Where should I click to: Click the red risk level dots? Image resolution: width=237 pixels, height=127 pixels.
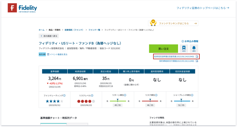(x=86, y=101)
